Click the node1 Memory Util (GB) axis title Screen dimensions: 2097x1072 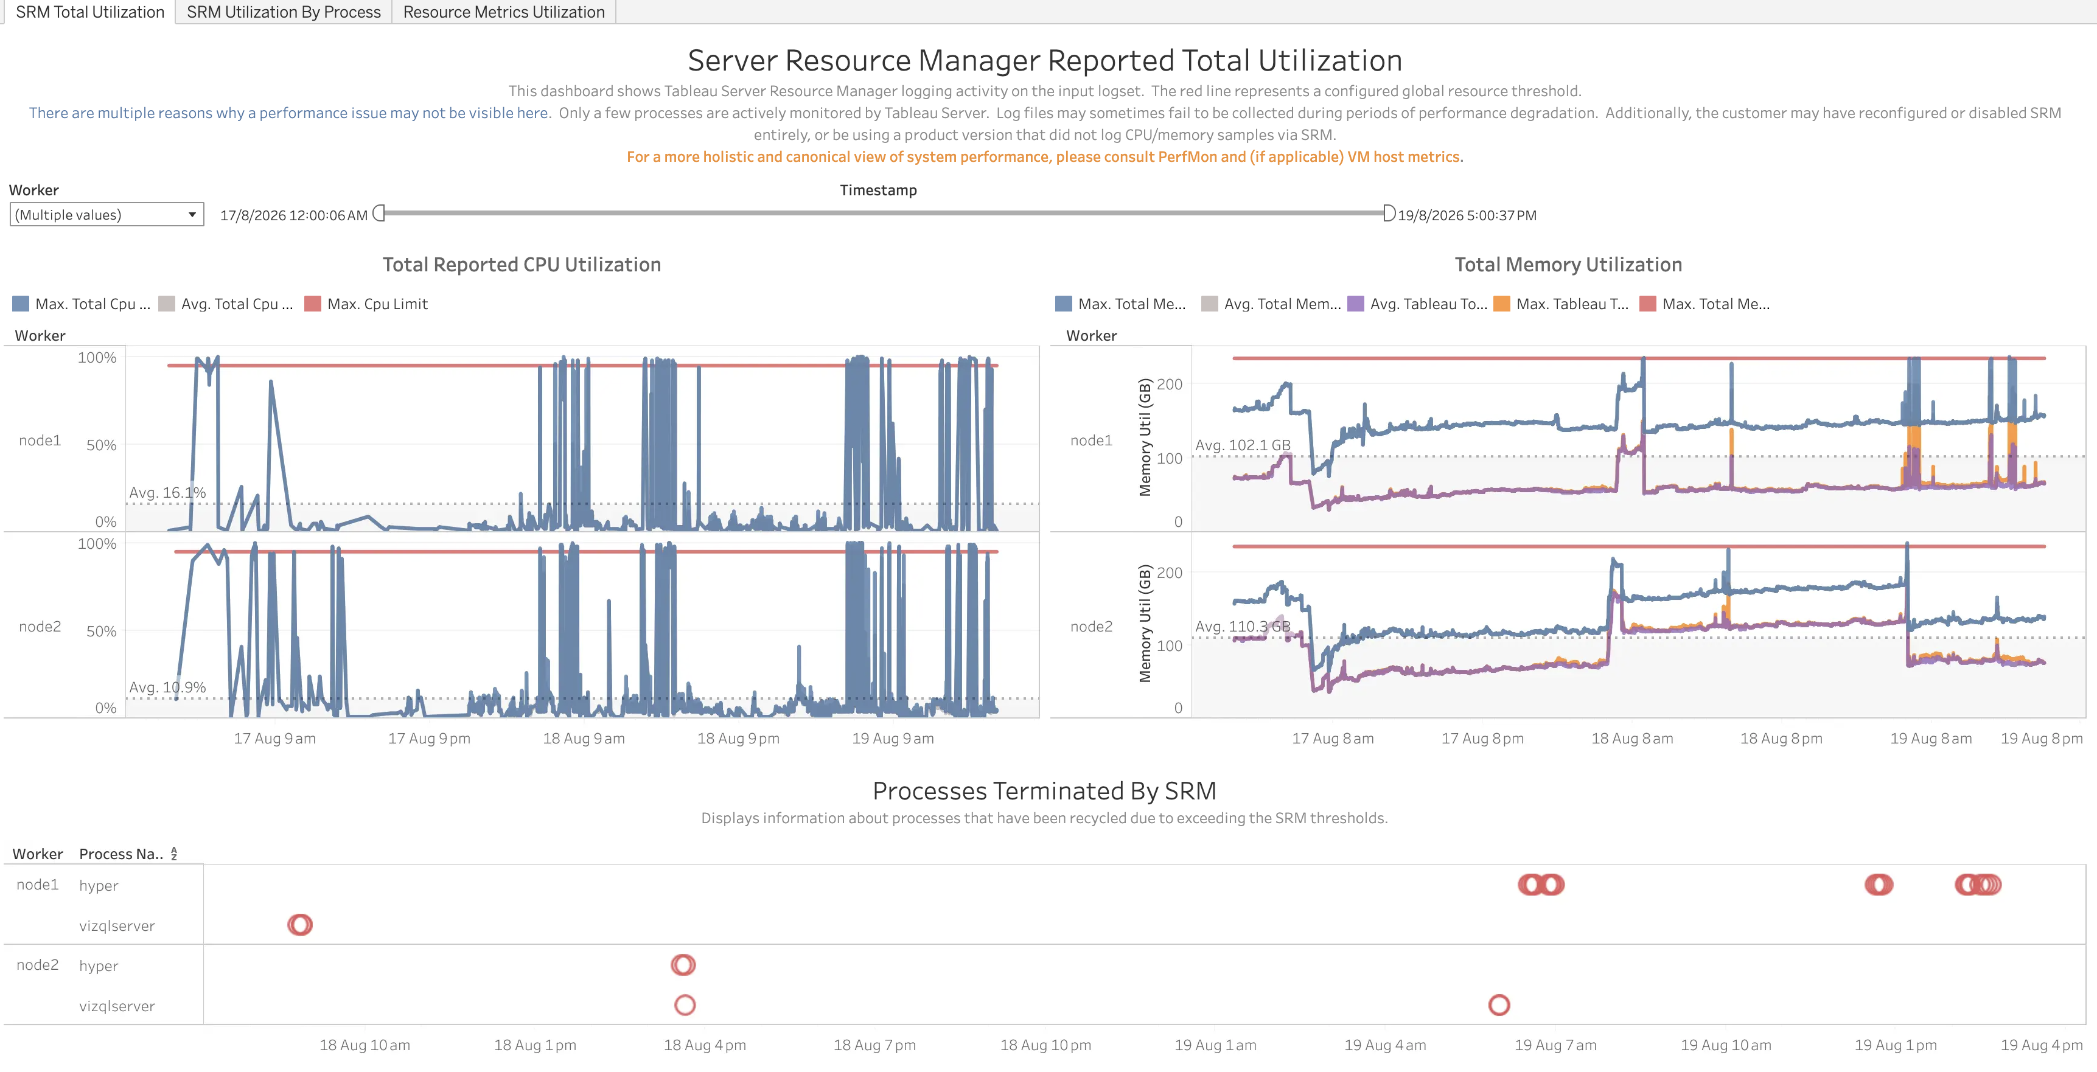[x=1145, y=438]
